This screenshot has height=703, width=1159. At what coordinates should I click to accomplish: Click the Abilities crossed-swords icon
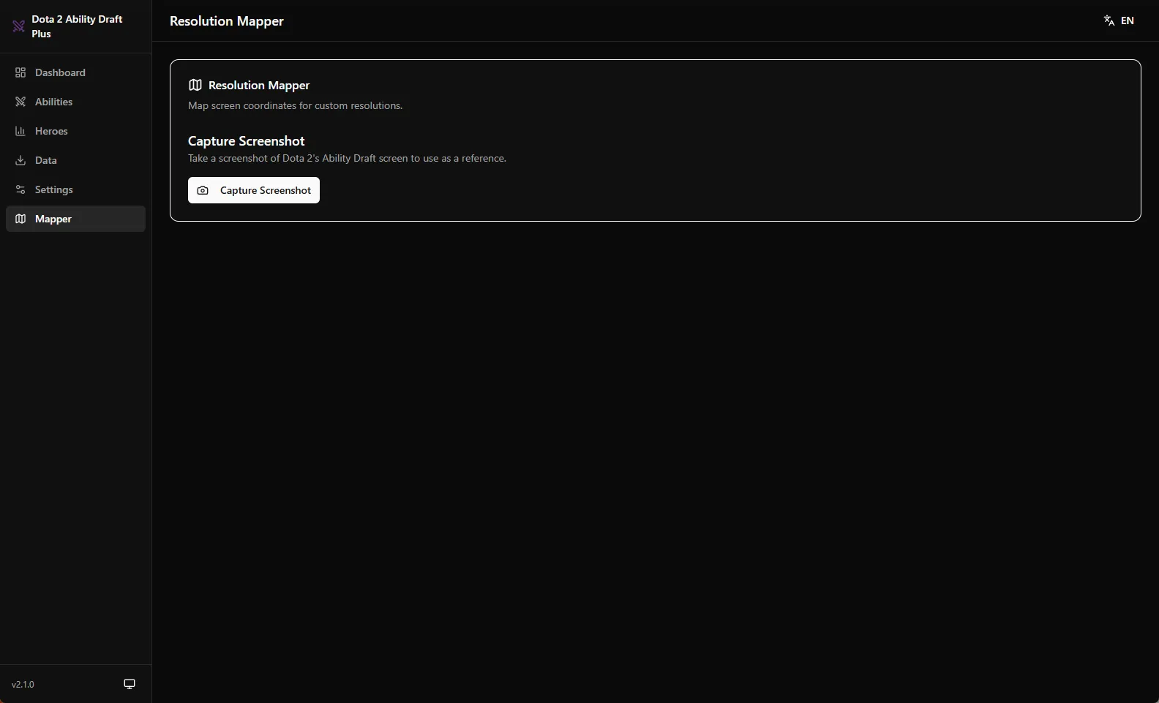pos(20,102)
